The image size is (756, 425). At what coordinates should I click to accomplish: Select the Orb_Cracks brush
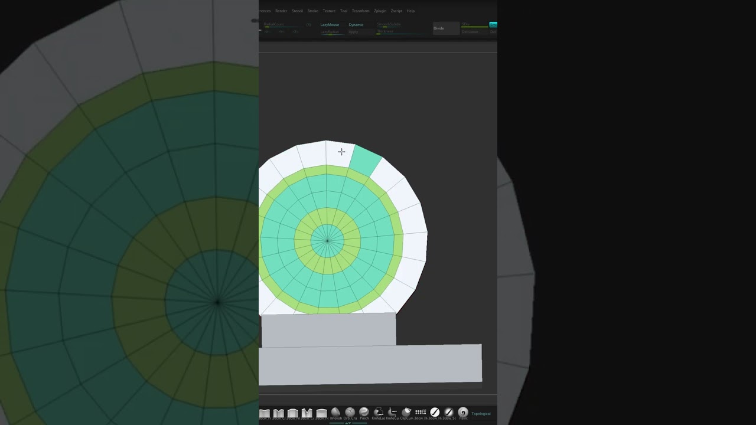point(350,413)
